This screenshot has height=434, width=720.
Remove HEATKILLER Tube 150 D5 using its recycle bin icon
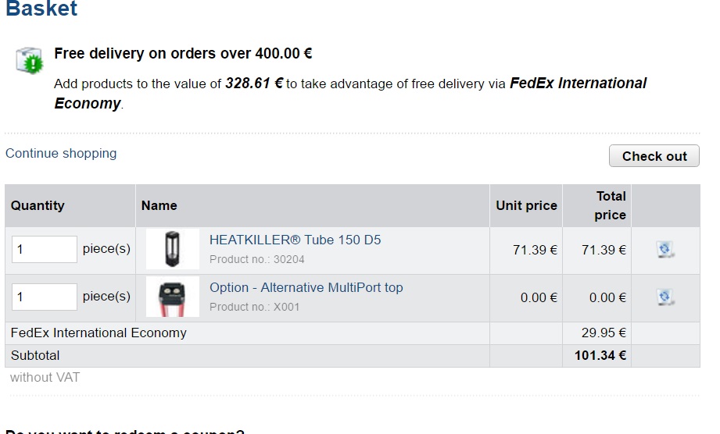click(x=665, y=250)
